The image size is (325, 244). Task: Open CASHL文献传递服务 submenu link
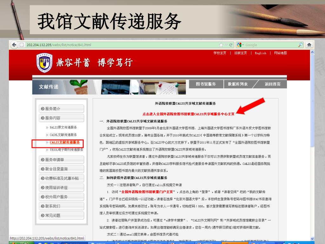click(63, 135)
